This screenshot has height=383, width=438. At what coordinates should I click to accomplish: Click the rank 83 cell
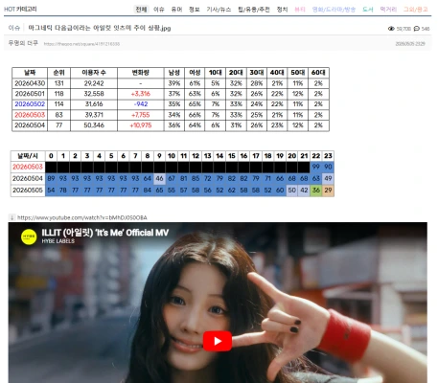pos(59,115)
